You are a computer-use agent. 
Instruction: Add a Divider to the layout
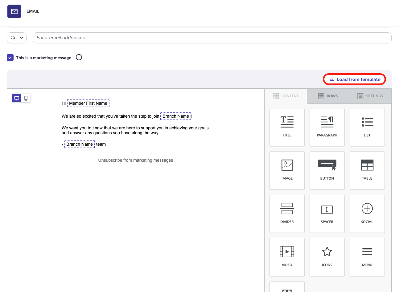point(287,213)
